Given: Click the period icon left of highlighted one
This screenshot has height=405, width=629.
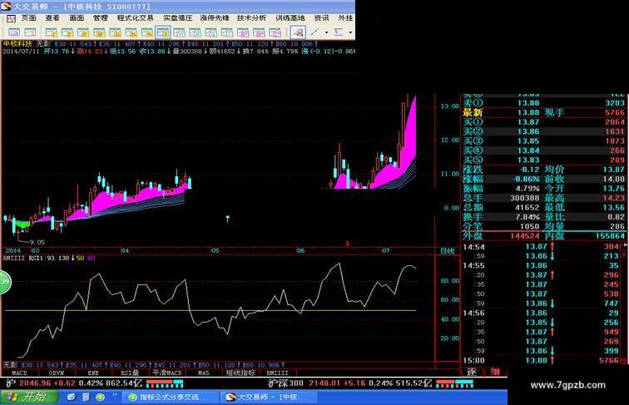Looking at the screenshot, I should [x=146, y=32].
